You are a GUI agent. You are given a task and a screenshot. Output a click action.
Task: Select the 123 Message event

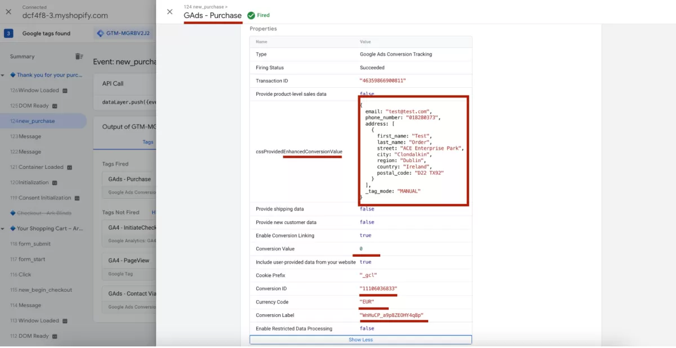coord(25,136)
